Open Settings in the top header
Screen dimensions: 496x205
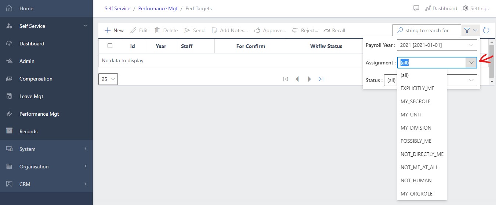[476, 8]
